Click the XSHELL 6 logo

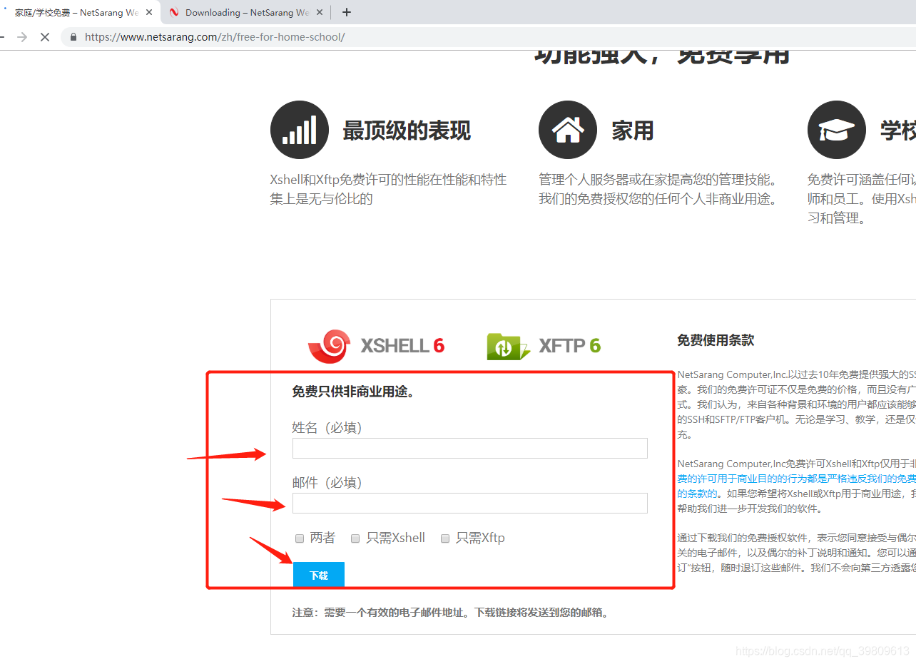[376, 346]
